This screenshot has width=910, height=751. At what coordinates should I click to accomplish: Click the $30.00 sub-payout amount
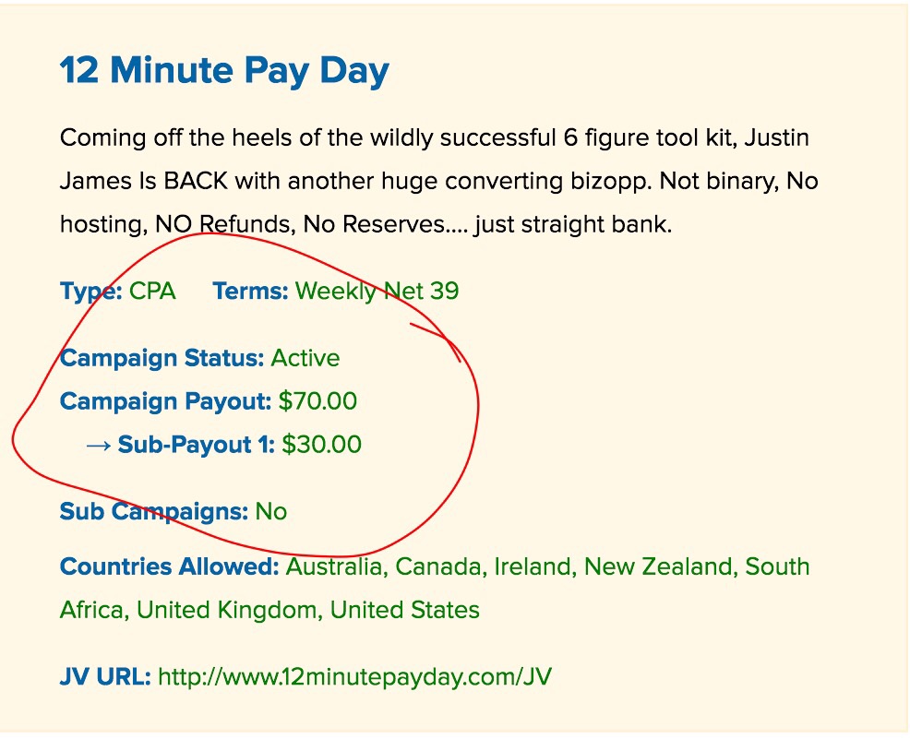point(321,445)
